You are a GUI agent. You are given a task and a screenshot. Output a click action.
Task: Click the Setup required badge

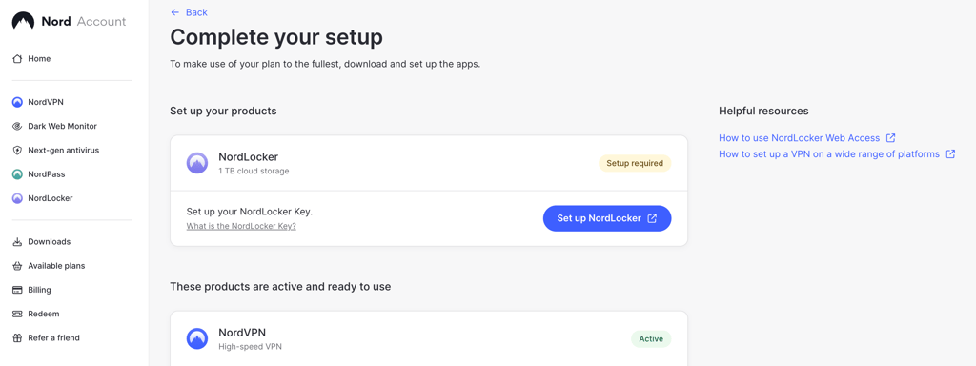[635, 164]
